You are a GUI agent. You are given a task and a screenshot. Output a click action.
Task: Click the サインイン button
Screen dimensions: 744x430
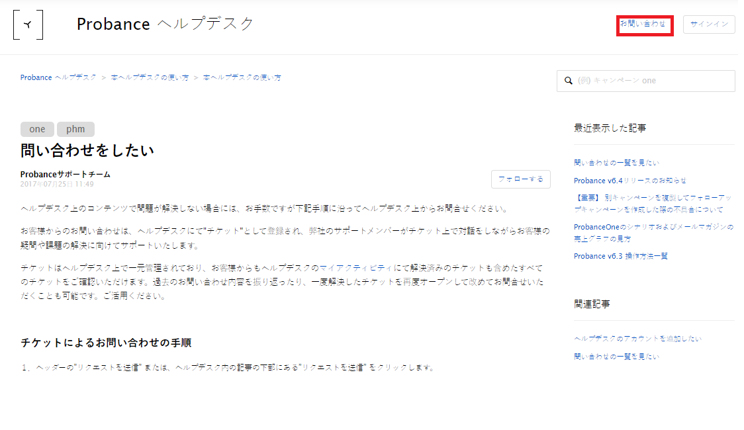[x=709, y=24]
